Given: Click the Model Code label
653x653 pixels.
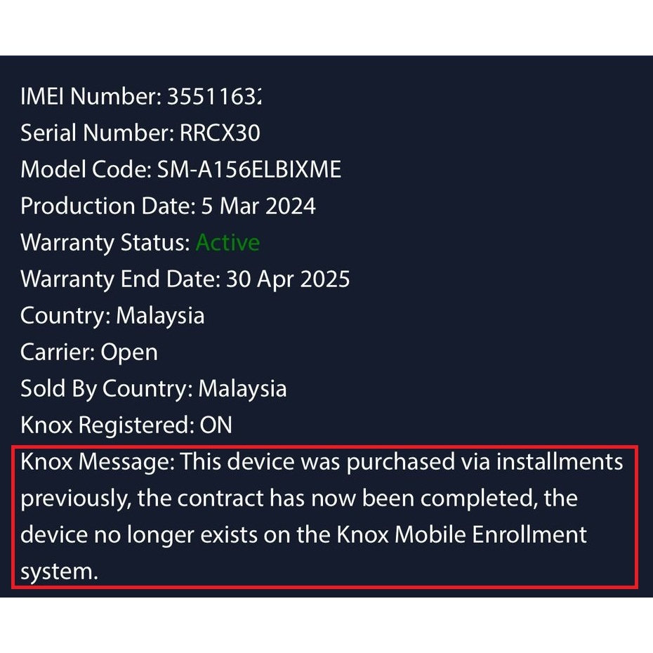Looking at the screenshot, I should click(x=84, y=169).
